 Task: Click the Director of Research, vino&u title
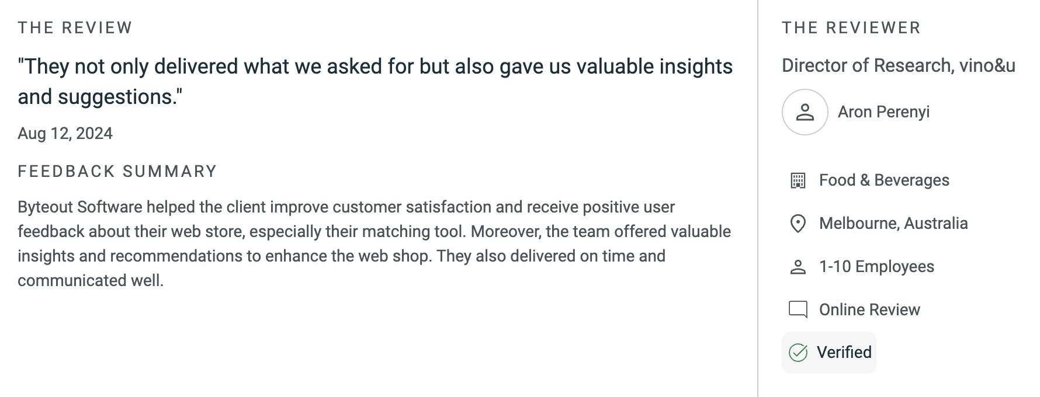[x=899, y=65]
